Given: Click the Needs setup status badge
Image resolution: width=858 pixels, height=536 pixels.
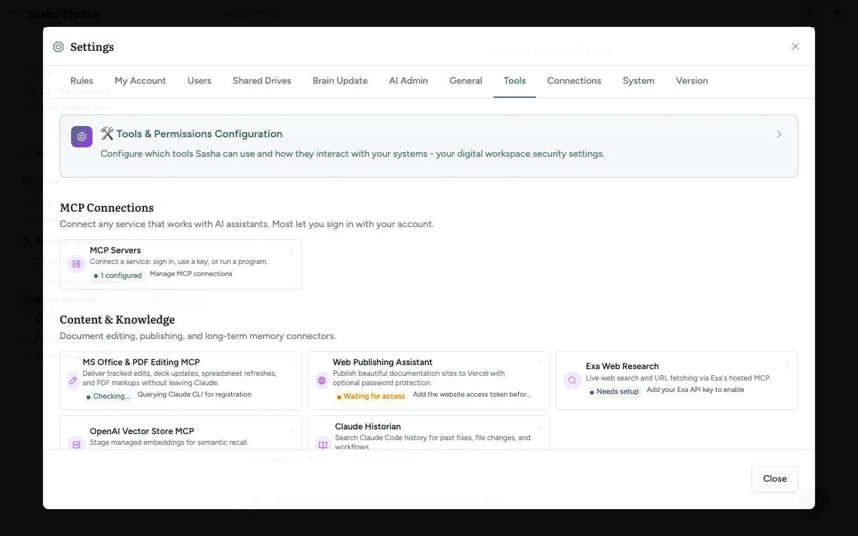Looking at the screenshot, I should point(614,391).
